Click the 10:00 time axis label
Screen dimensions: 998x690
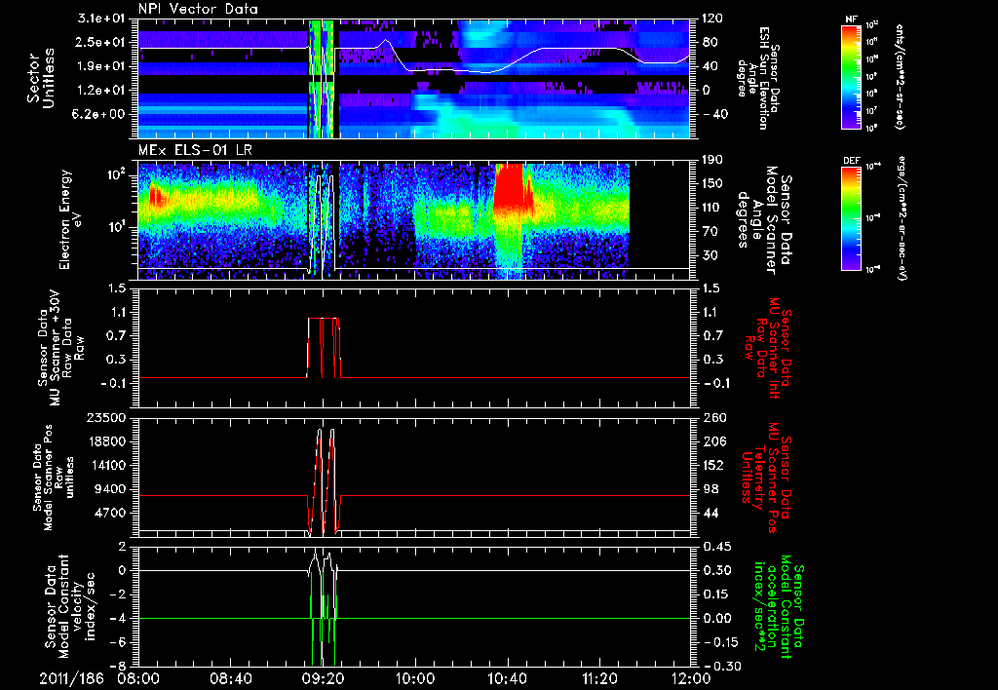[x=415, y=678]
